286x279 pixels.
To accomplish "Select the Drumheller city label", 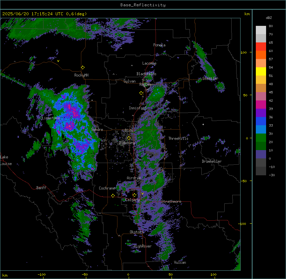I will click(x=212, y=161).
